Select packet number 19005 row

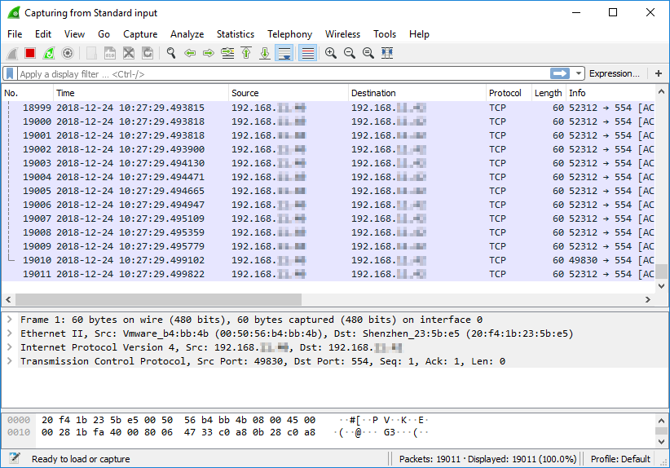tap(328, 191)
